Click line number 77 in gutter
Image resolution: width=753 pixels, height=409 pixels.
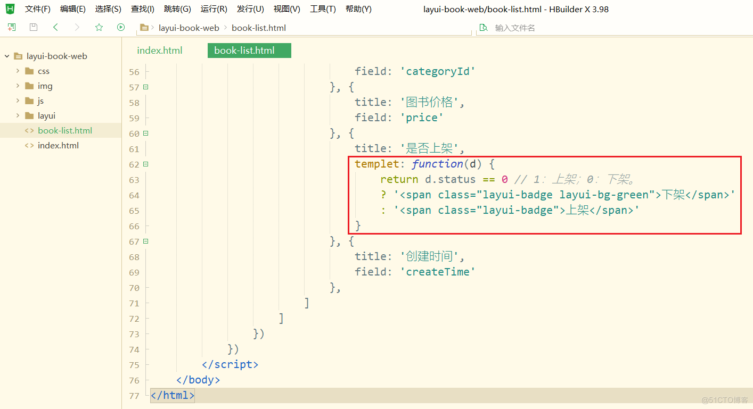134,396
